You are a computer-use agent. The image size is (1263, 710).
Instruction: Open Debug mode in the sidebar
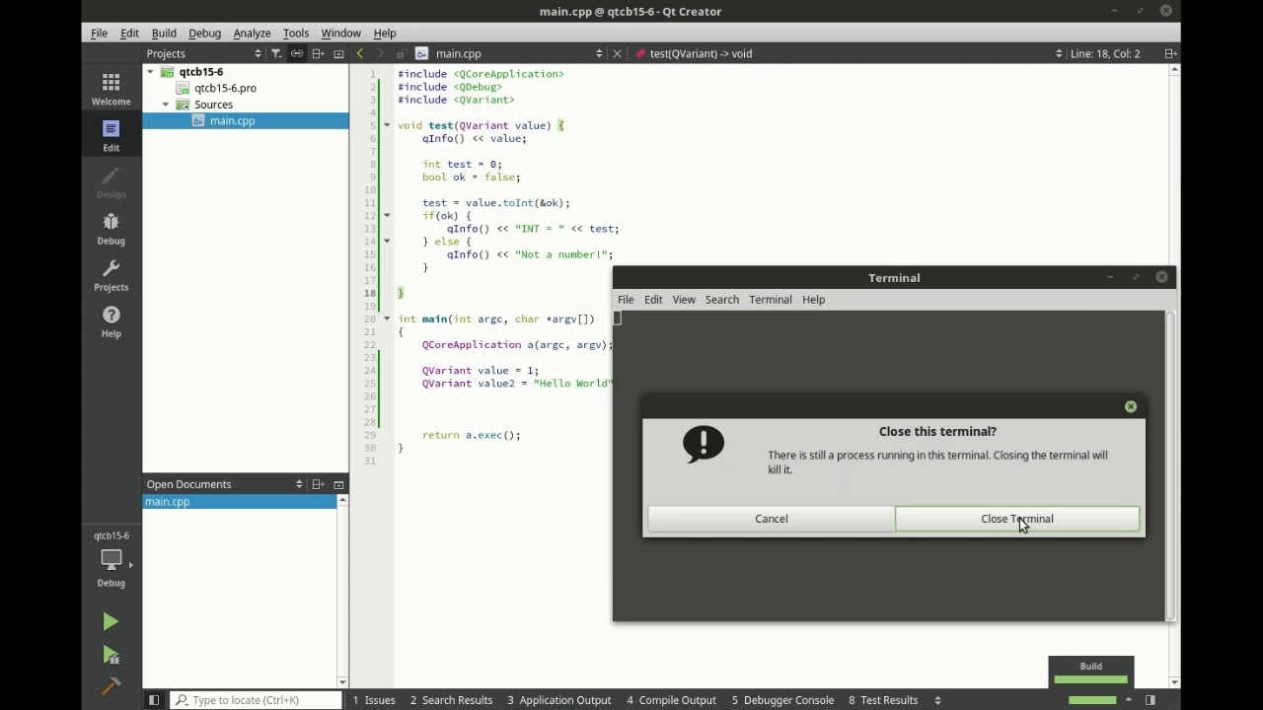(x=111, y=228)
